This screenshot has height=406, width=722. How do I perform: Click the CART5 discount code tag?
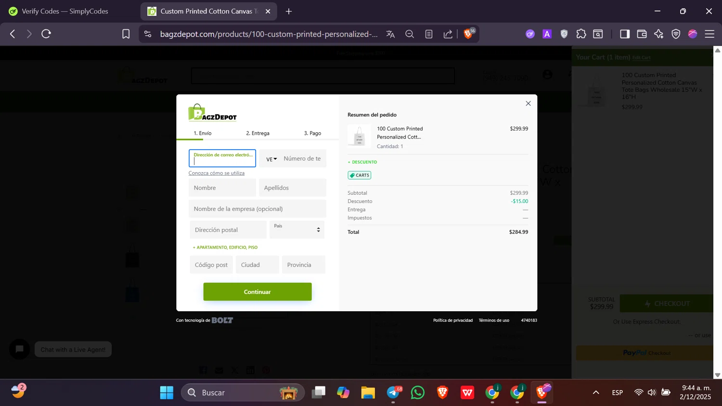pyautogui.click(x=360, y=175)
